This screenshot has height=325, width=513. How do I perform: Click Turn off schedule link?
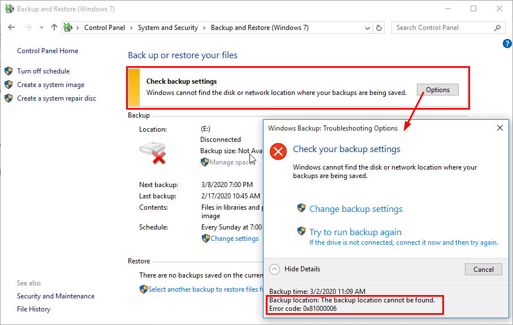coord(43,71)
